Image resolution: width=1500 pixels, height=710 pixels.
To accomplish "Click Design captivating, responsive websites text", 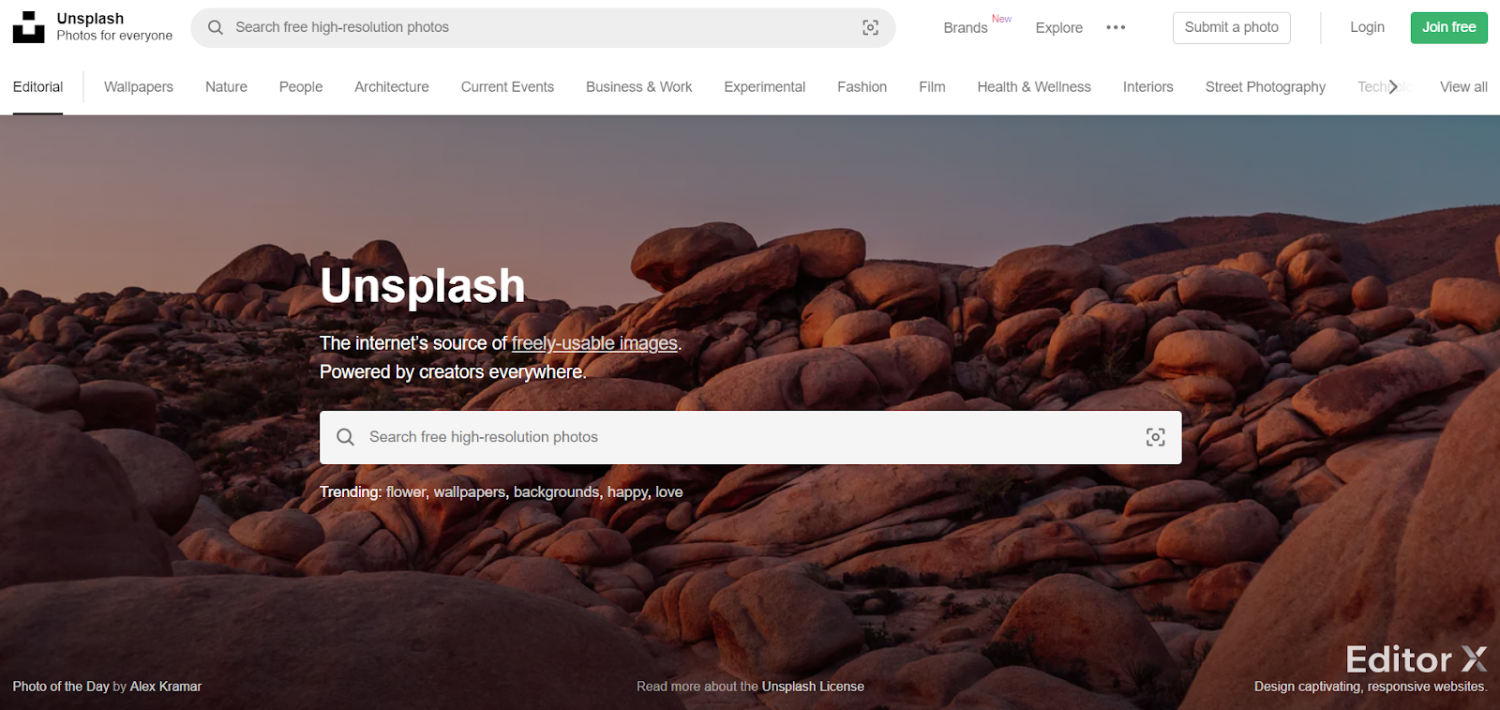I will point(1371,687).
